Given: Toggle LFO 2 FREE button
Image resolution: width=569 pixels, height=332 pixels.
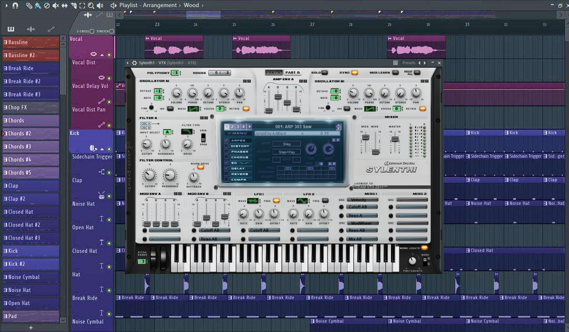Looking at the screenshot, I should (x=325, y=200).
